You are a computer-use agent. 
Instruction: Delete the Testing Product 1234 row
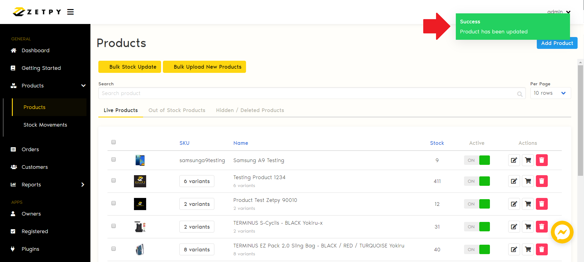pyautogui.click(x=541, y=181)
